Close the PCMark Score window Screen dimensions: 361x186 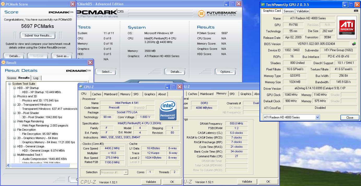73,4
